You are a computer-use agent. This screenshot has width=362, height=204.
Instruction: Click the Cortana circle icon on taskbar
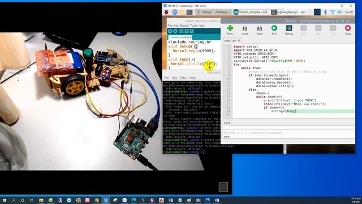23,200
